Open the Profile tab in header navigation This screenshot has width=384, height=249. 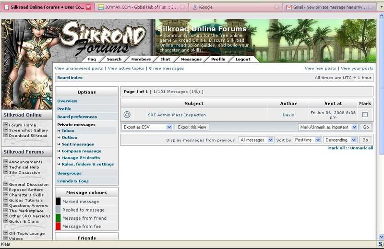pyautogui.click(x=218, y=59)
